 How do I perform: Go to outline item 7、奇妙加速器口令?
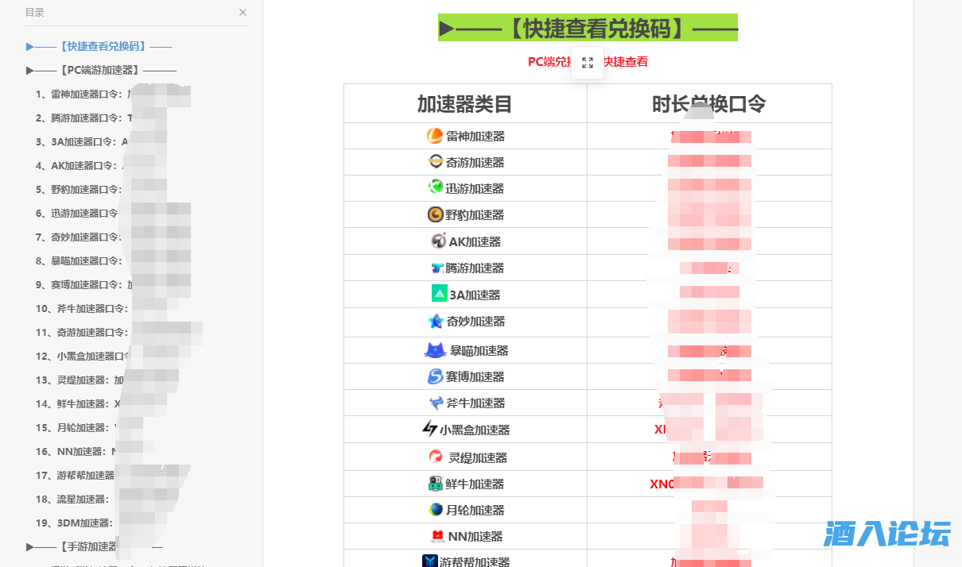(80, 237)
